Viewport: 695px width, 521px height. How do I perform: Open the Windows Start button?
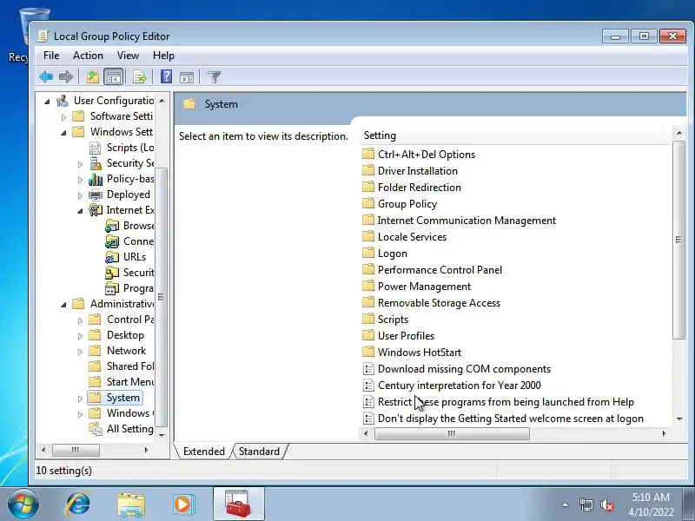[x=23, y=505]
